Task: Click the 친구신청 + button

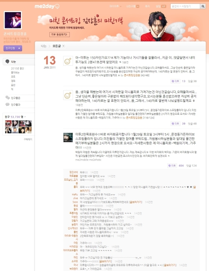Action: click(13, 48)
